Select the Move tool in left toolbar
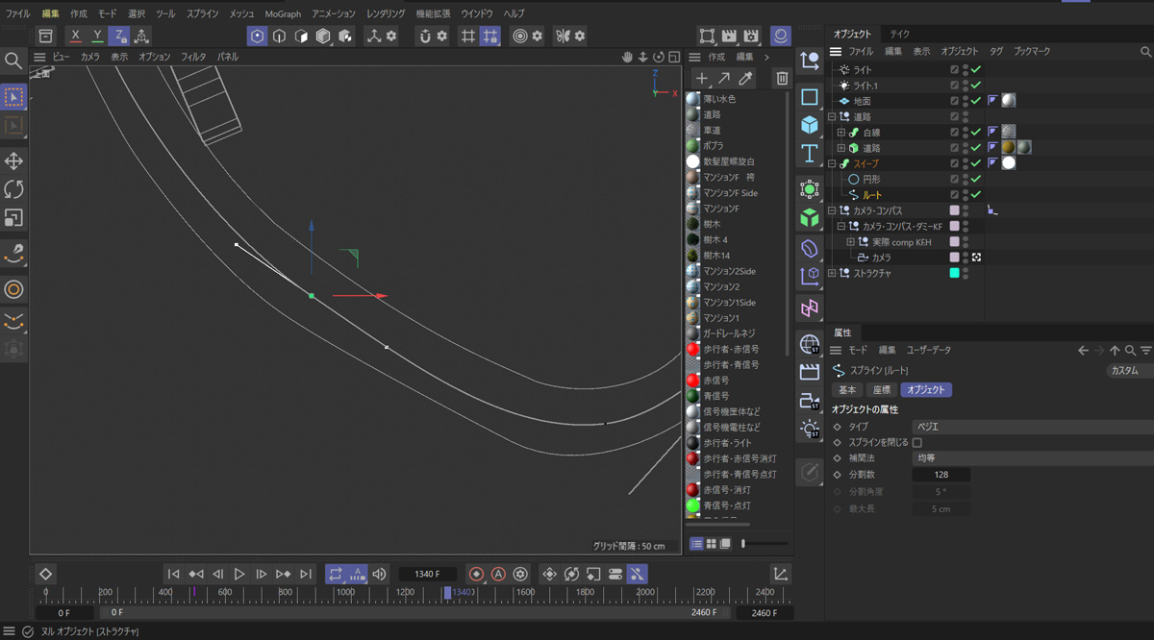This screenshot has width=1154, height=640. [13, 160]
